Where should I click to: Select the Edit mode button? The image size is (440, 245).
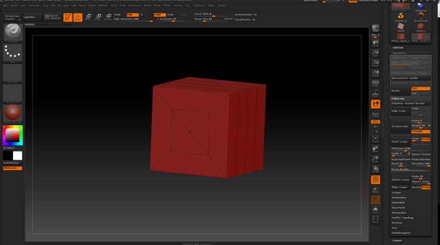68,17
